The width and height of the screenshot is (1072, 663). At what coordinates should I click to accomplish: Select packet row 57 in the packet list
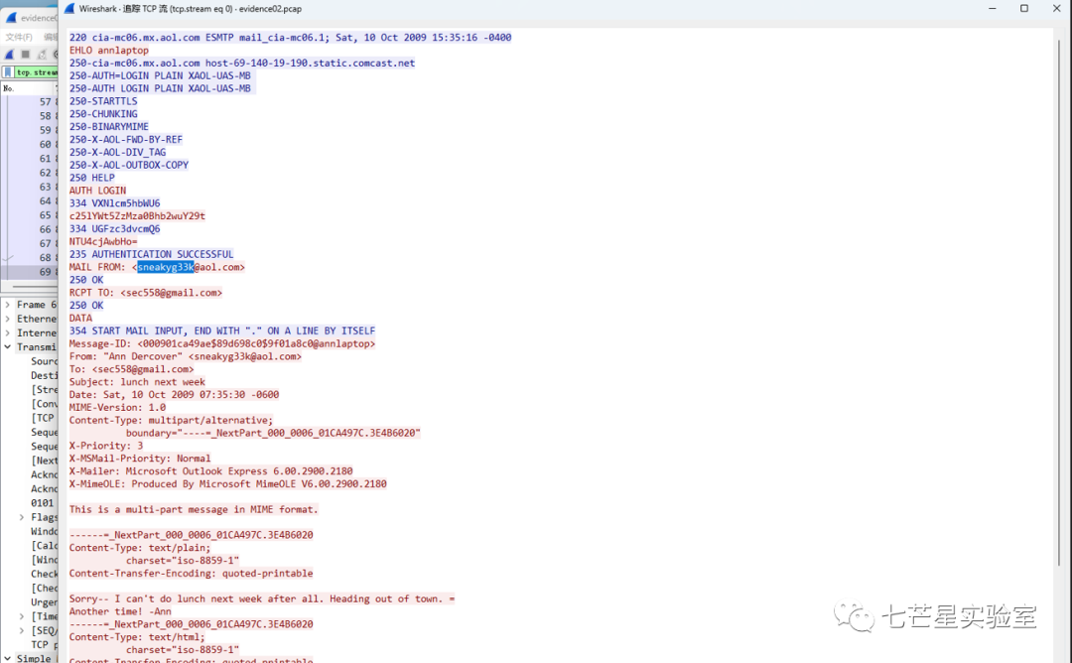point(30,102)
